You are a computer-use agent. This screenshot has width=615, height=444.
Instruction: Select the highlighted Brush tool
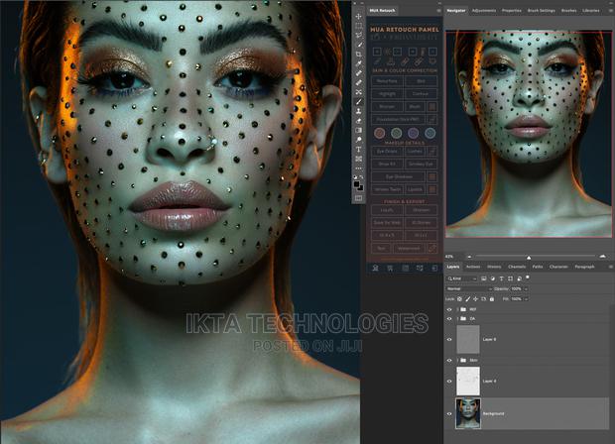coord(358,102)
